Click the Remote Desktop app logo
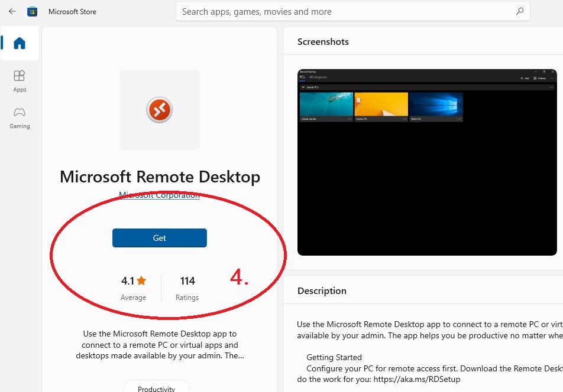 tap(159, 109)
